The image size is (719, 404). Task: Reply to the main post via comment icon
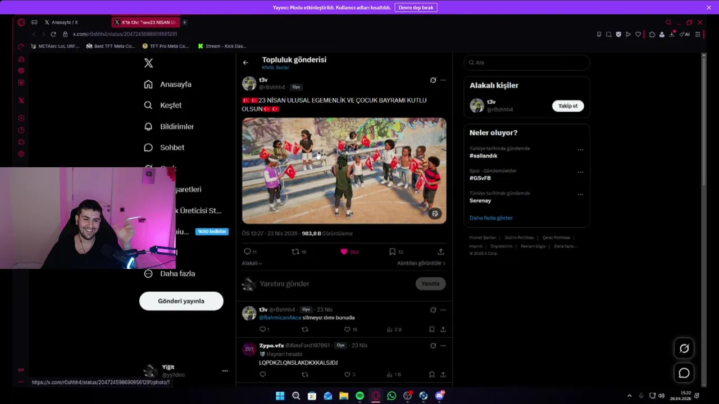point(247,251)
